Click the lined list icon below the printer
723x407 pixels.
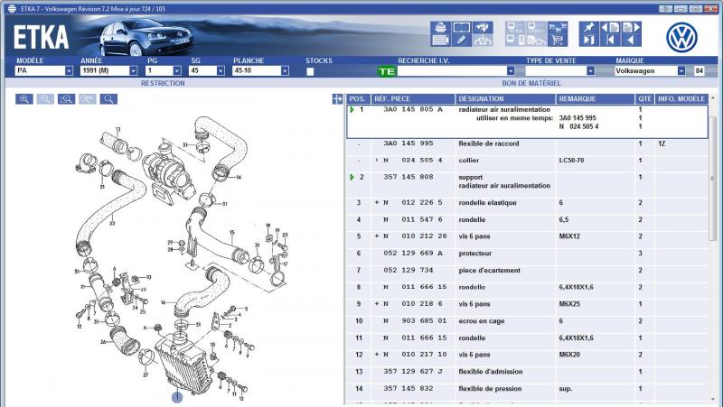[440, 41]
